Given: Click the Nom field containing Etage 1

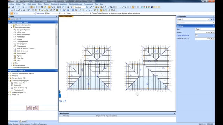Looking at the screenshot, I should 205,29.
